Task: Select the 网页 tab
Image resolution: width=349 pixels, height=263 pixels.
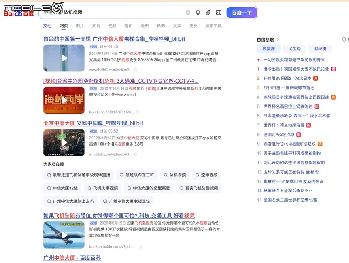Action: coord(64,26)
